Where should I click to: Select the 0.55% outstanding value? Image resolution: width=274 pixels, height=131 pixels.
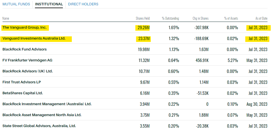174,82
